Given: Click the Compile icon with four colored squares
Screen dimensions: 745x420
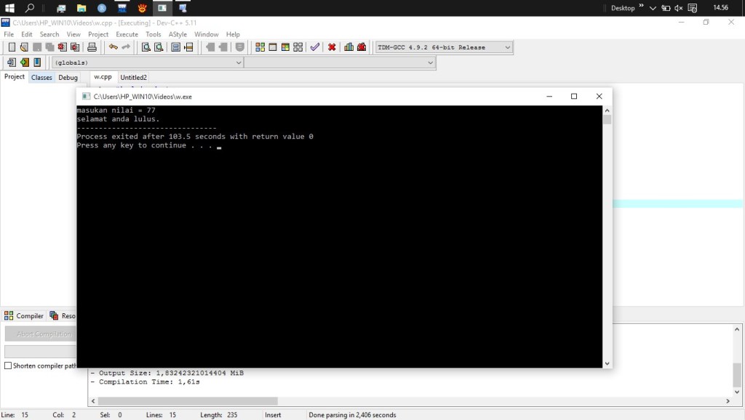Looking at the screenshot, I should [260, 47].
